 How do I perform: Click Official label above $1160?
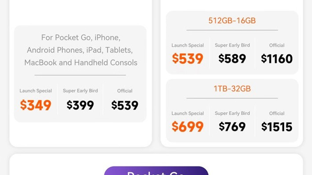(x=277, y=45)
